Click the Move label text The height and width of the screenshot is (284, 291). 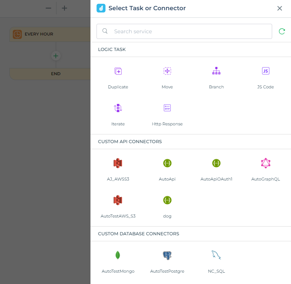pos(167,87)
